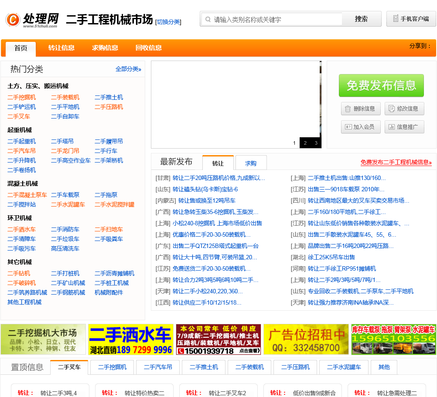Click the 加入会员 member card icon button
This screenshot has height=397, width=437.
361,127
